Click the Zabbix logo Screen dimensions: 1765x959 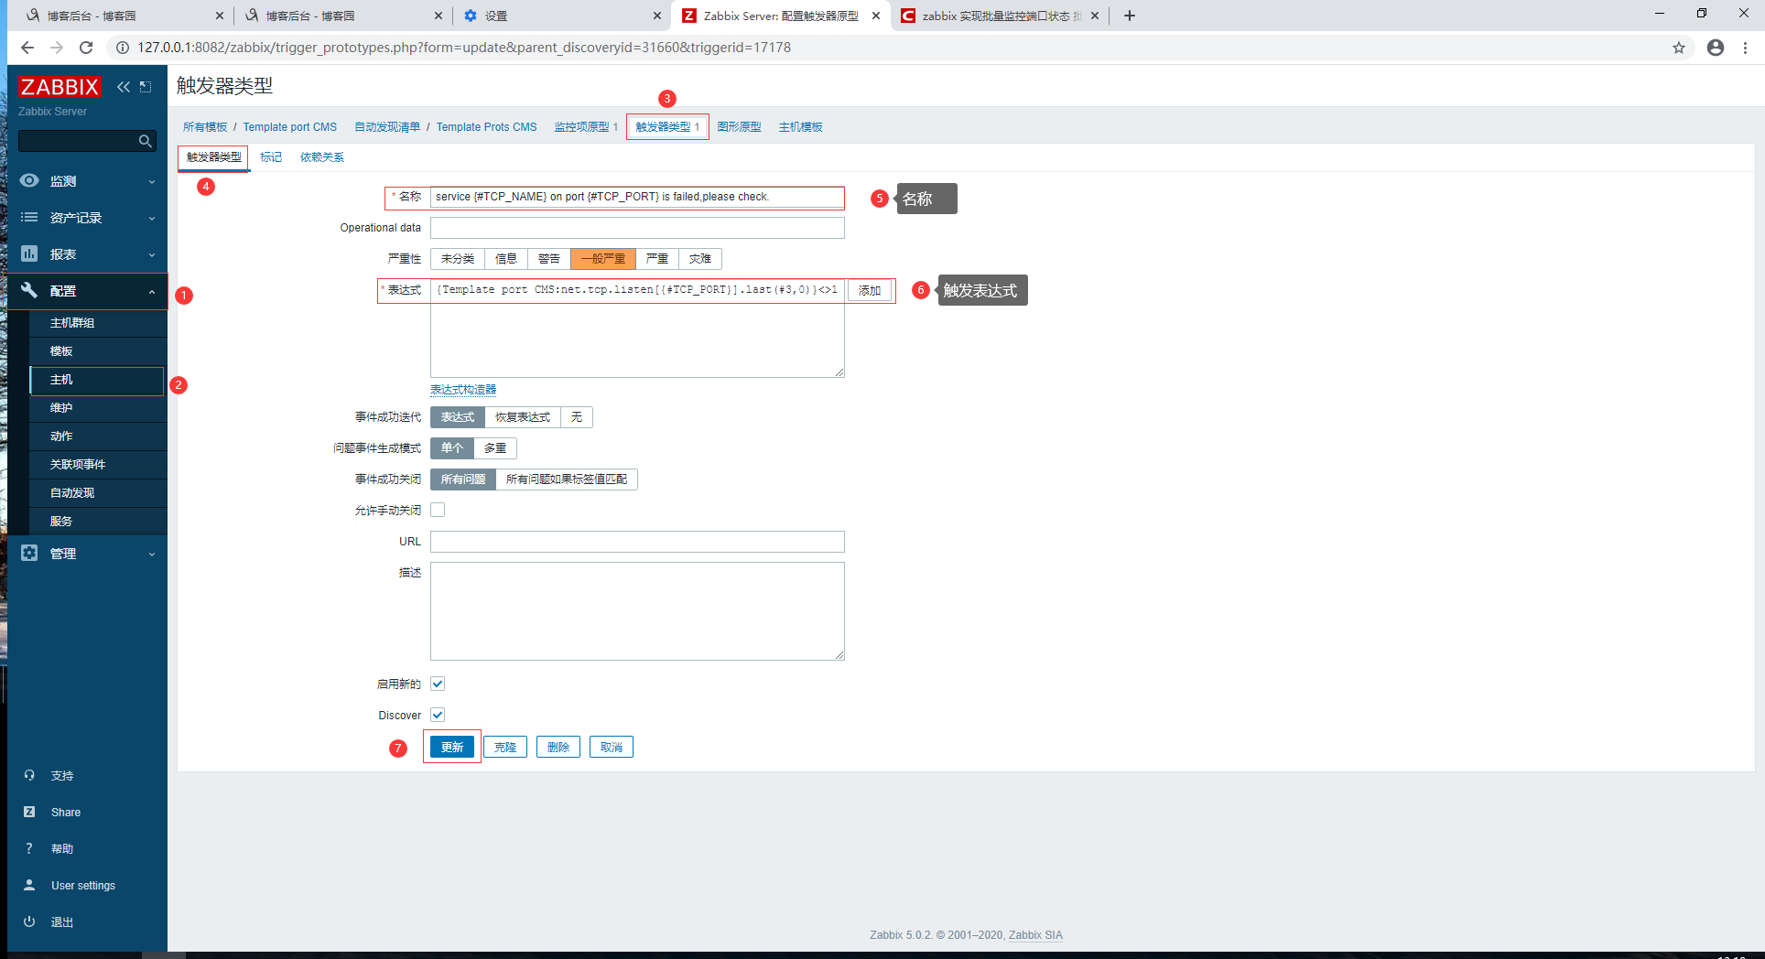point(60,87)
